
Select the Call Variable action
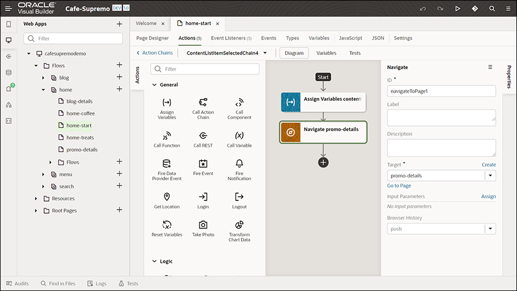[240, 140]
